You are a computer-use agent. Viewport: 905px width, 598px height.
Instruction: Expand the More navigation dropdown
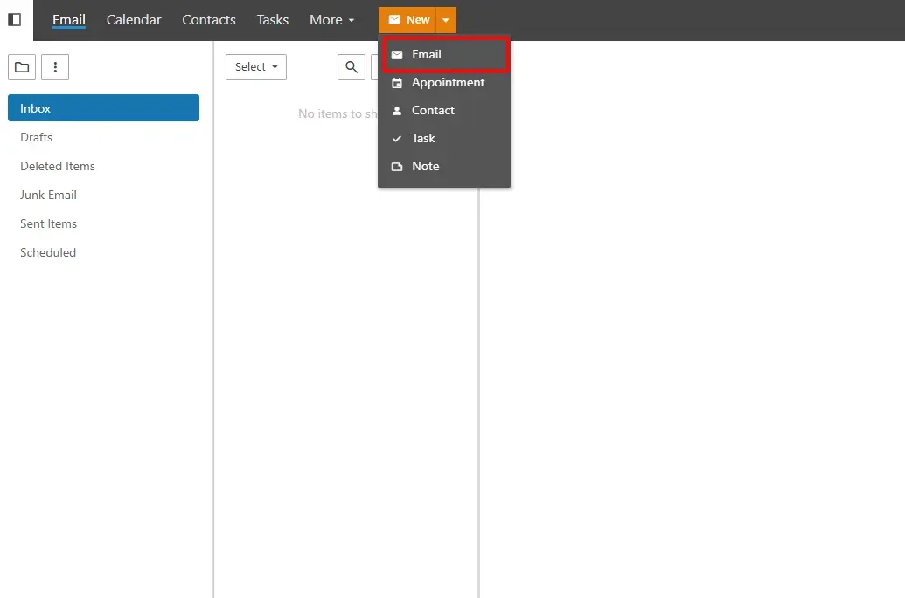click(331, 20)
